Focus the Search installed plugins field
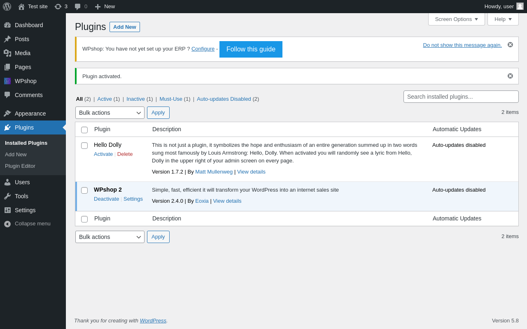The image size is (527, 329). [x=461, y=97]
